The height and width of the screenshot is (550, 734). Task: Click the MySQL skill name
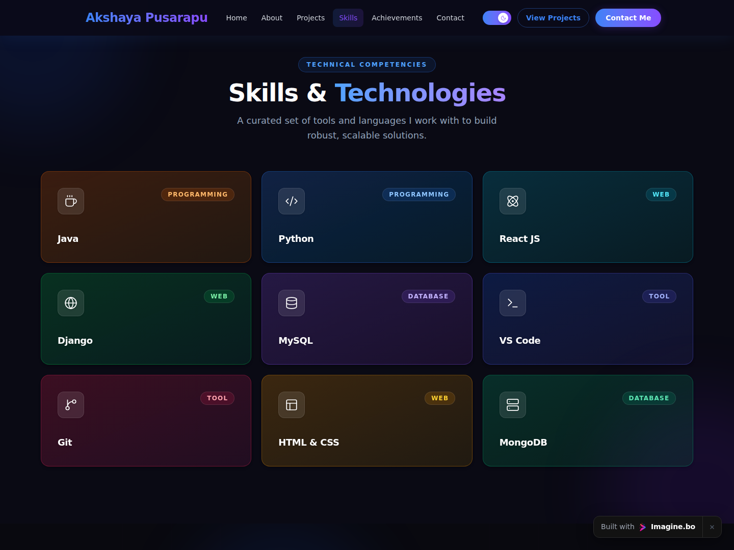pos(296,341)
